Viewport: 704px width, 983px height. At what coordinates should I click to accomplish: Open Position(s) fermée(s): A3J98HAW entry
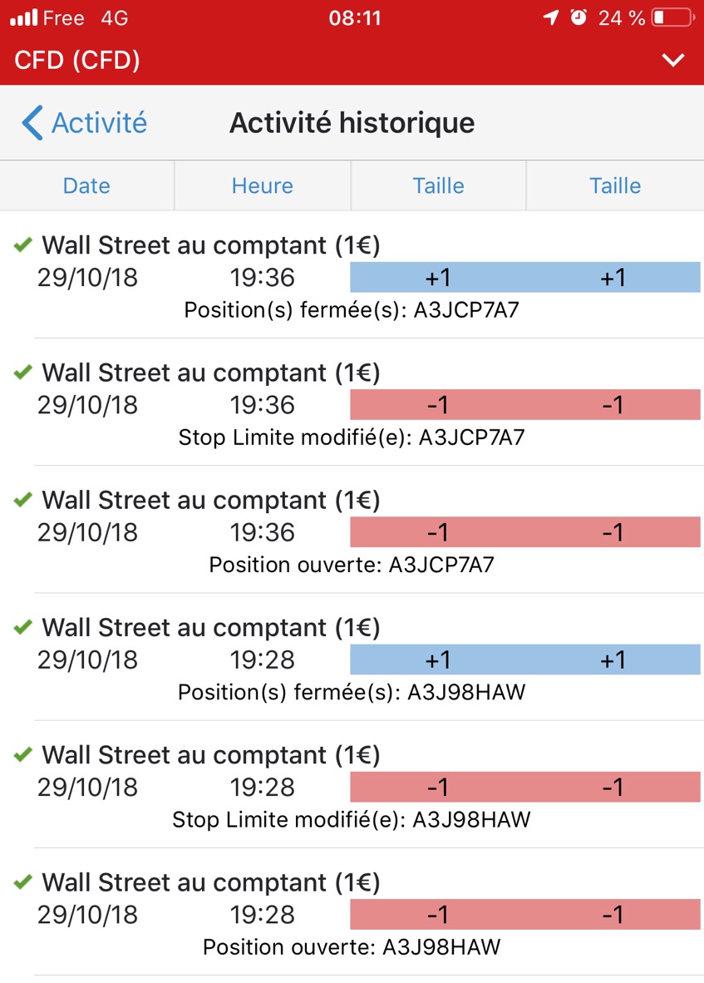point(352,692)
